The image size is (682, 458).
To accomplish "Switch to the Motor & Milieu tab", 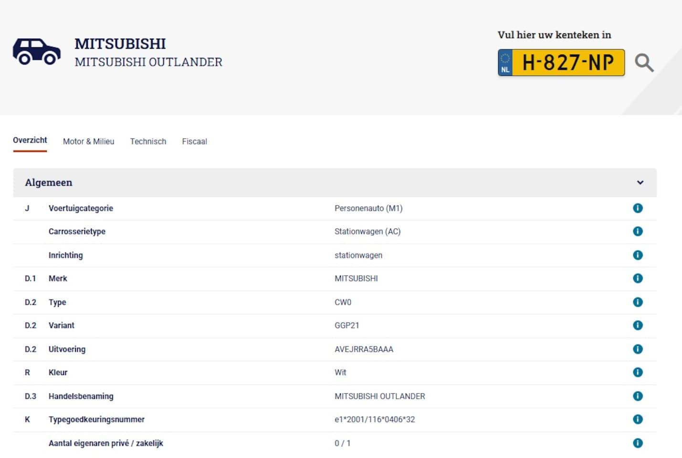I will (88, 142).
